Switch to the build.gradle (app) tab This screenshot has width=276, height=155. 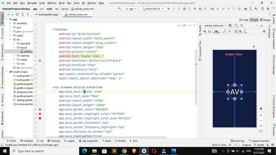coord(48,14)
